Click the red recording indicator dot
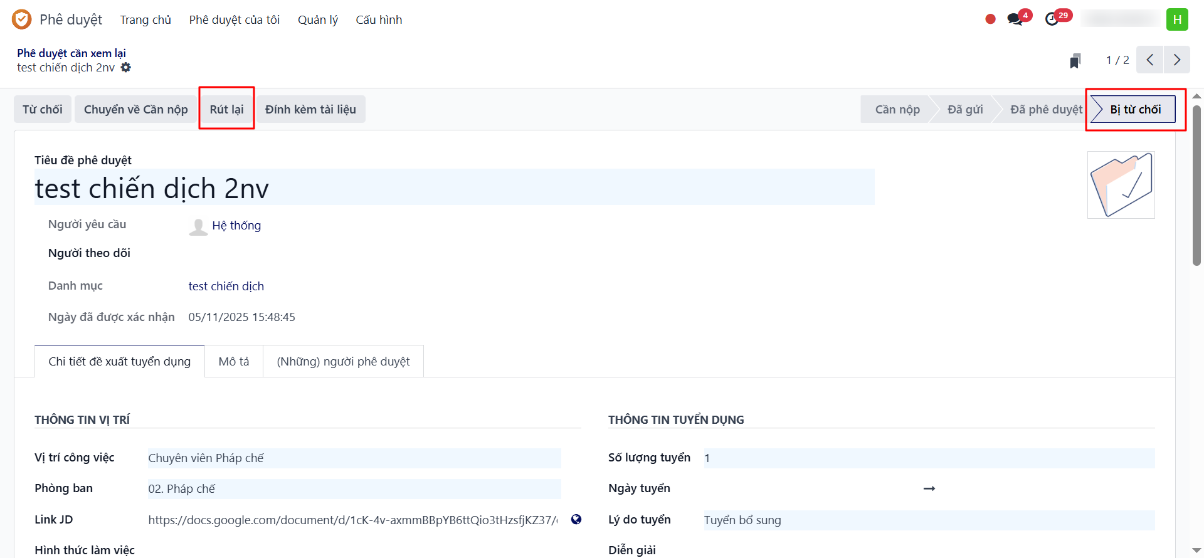Screen dimensions: 1204x558 (x=990, y=19)
